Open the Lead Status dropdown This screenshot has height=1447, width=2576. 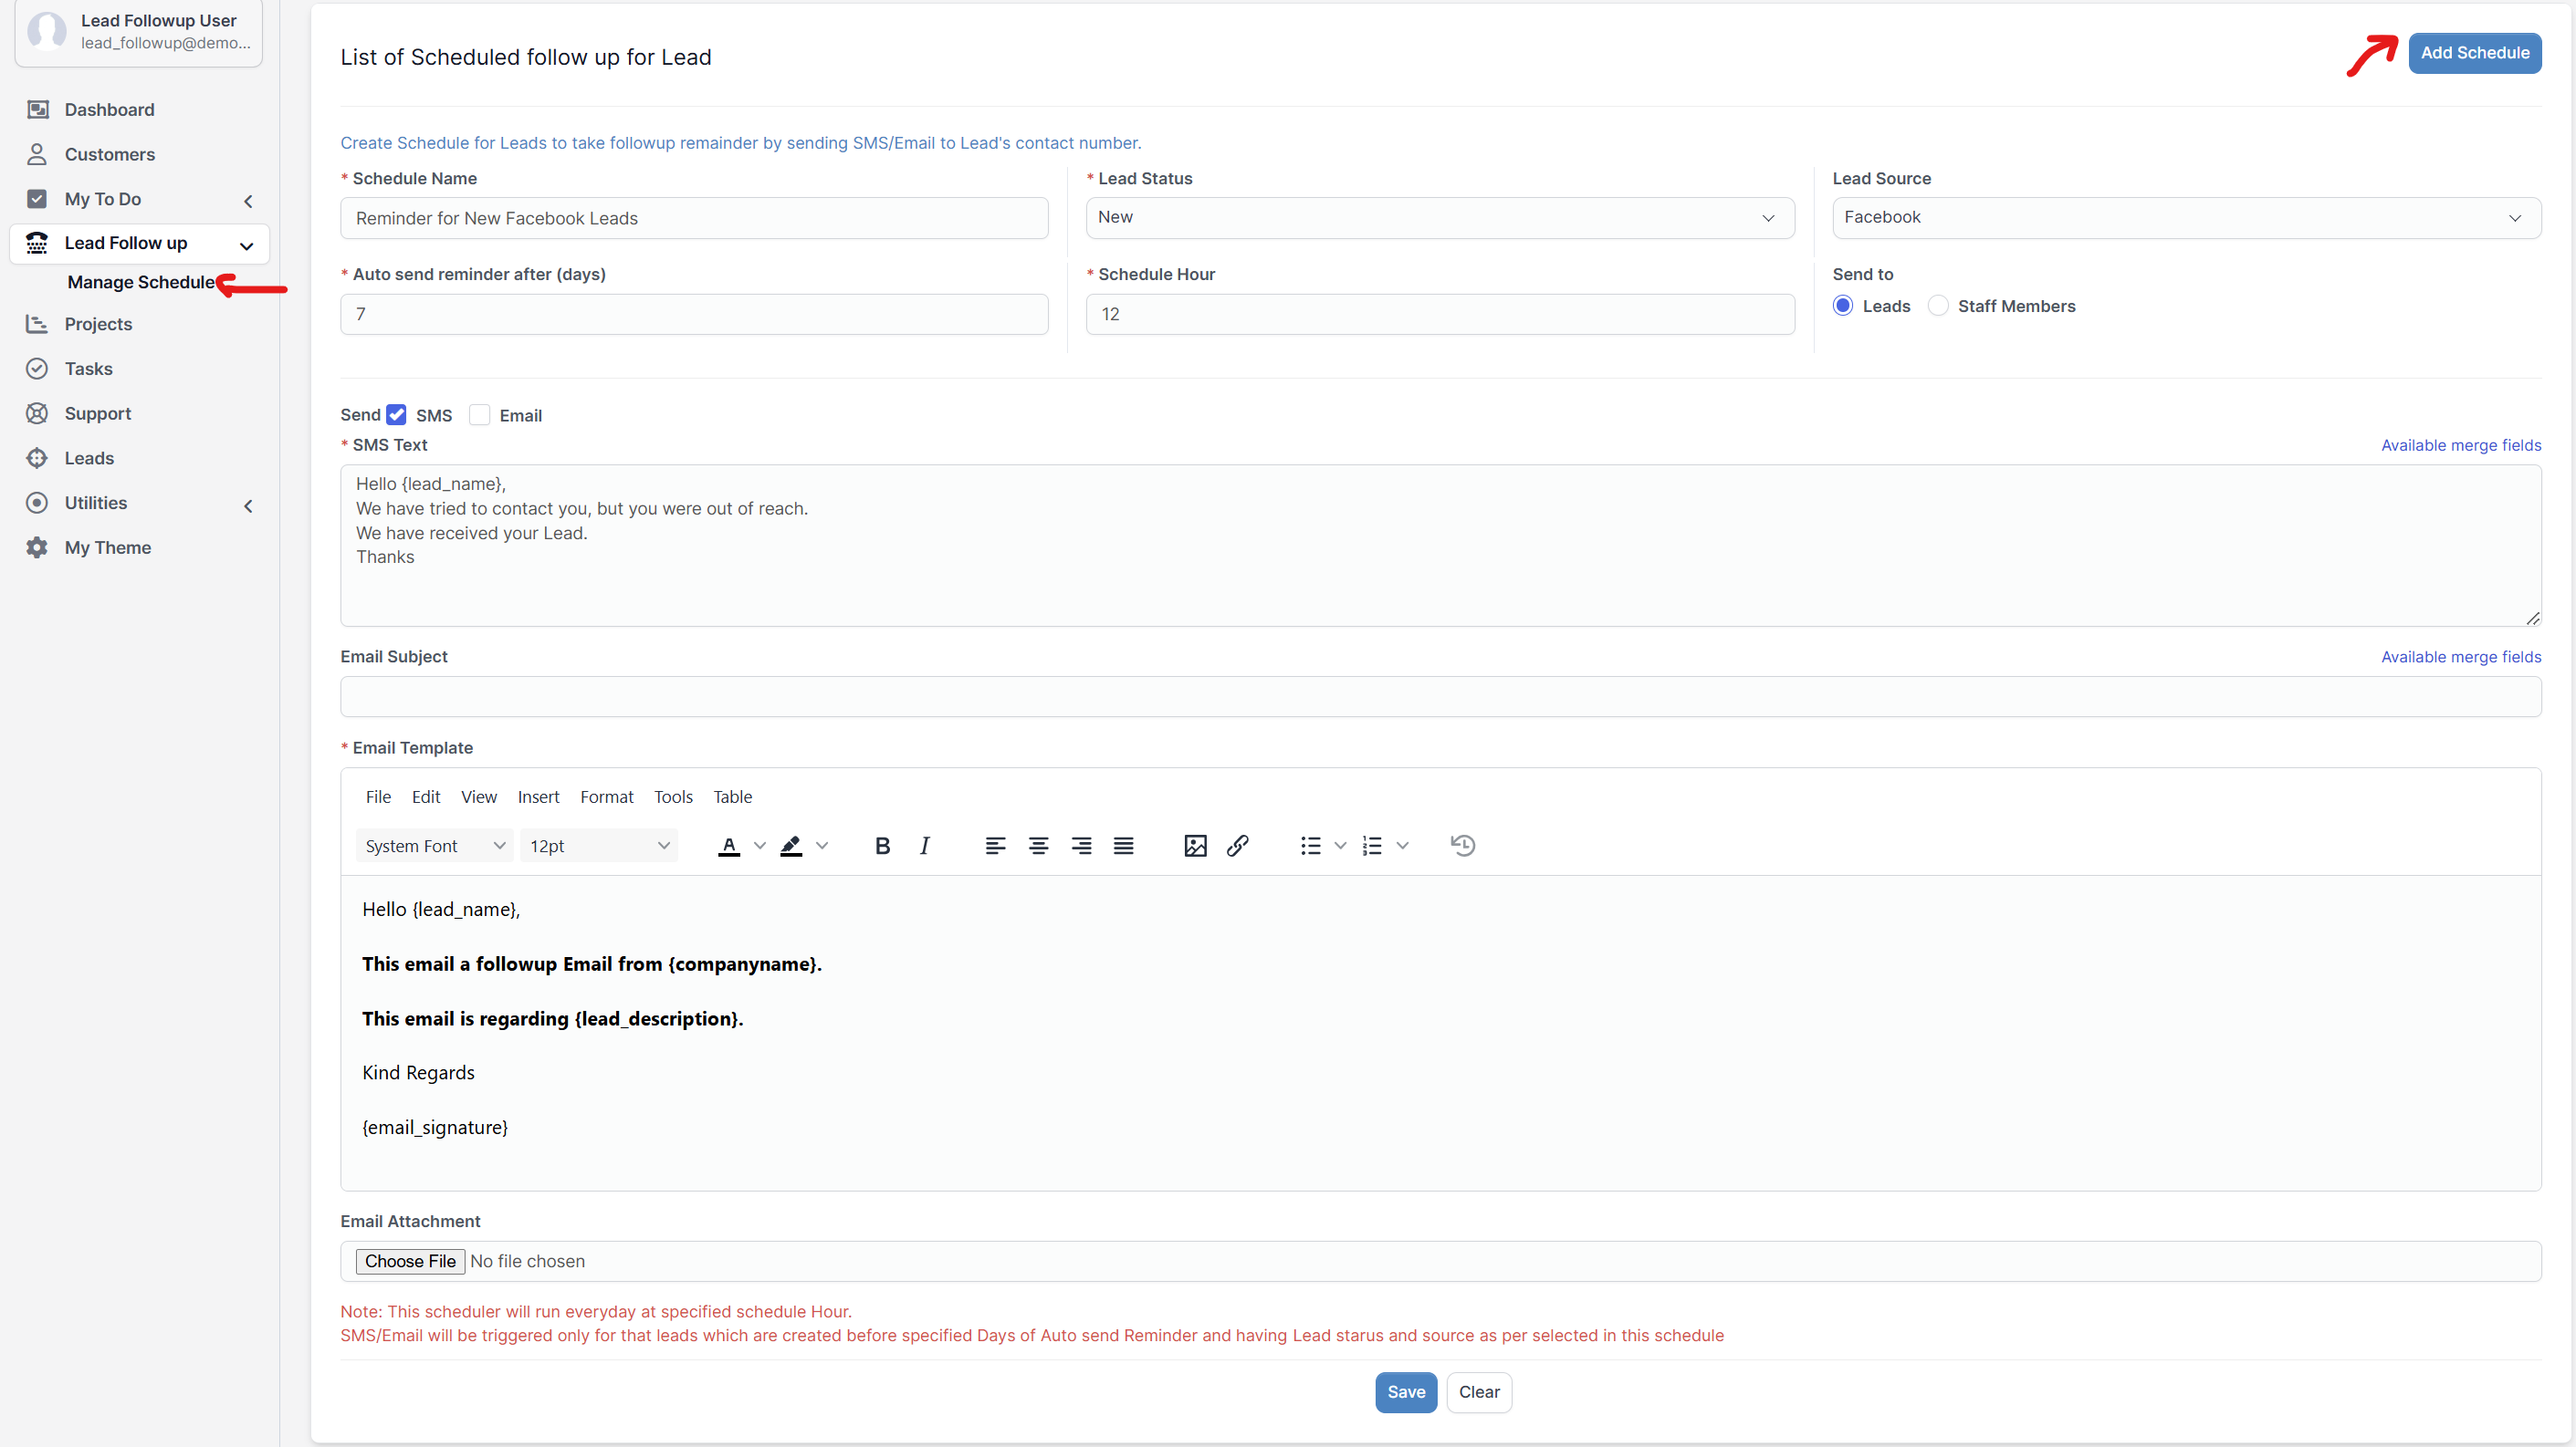coord(1439,216)
